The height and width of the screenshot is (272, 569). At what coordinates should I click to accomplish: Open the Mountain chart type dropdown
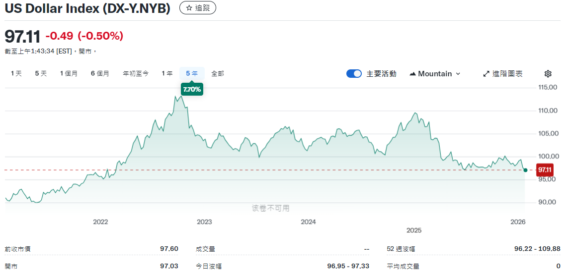click(435, 74)
